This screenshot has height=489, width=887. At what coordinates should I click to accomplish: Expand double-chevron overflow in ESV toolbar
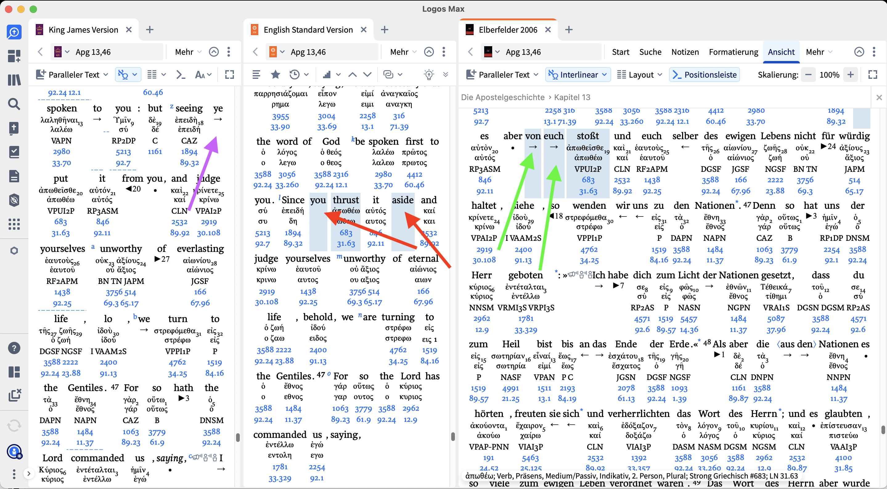(446, 75)
